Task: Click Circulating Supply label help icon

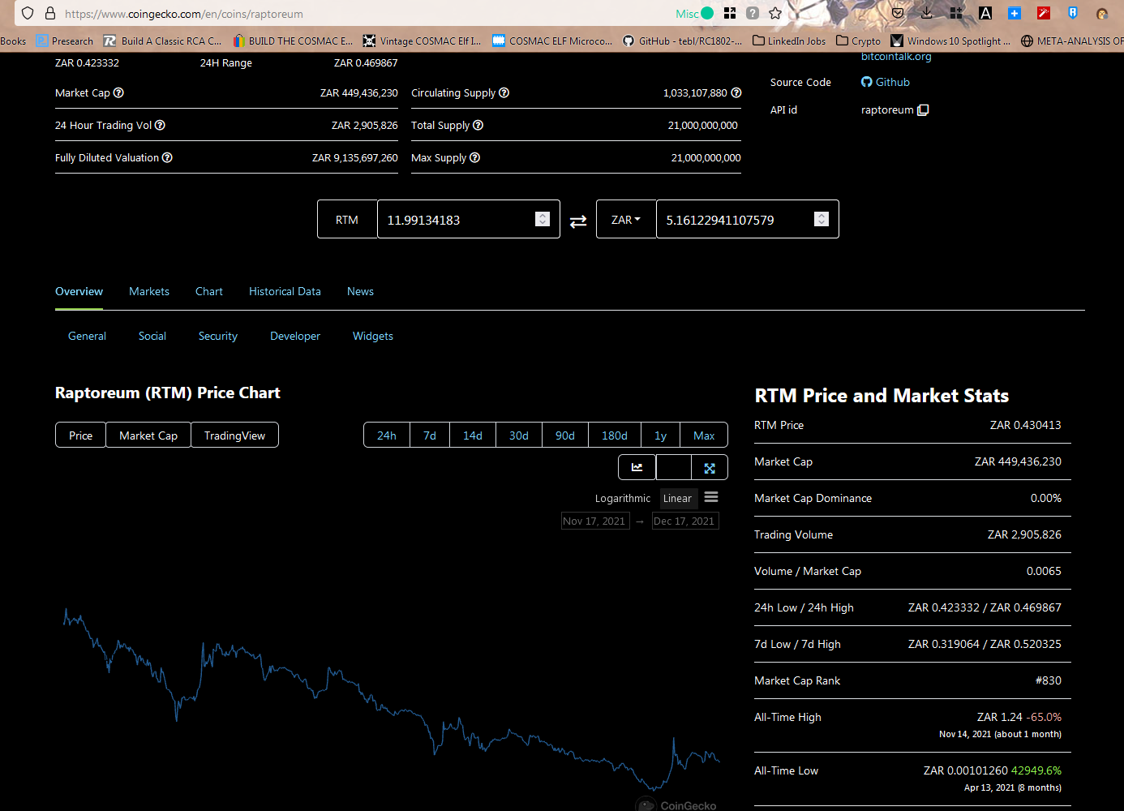Action: pyautogui.click(x=504, y=92)
